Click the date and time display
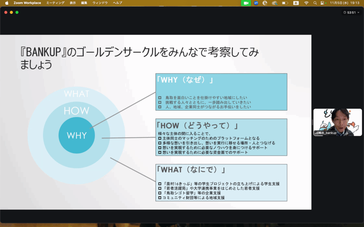Image resolution: width=364 pixels, height=227 pixels. click(x=345, y=3)
